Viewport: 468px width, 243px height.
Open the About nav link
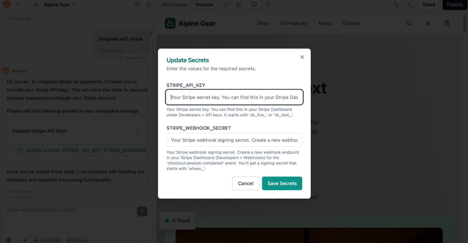tap(325, 23)
